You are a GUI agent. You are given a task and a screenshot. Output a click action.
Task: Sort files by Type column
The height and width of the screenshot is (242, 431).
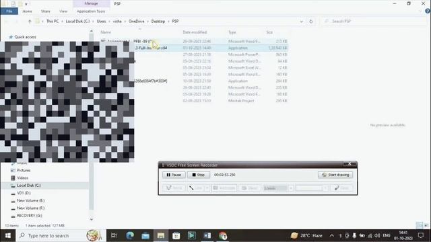tap(232, 32)
